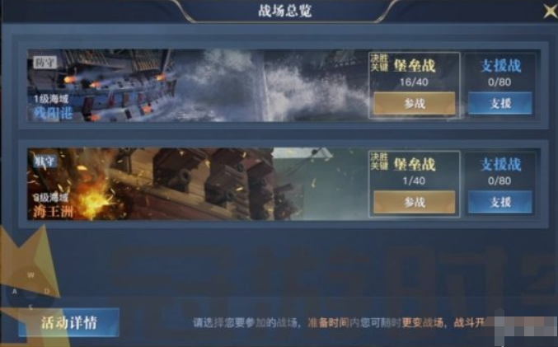Screen dimensions: 558x347
Task: Click the 残阳港 sea battle banner image
Action: click(x=198, y=85)
